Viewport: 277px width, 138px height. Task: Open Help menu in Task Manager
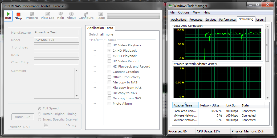tap(207, 12)
